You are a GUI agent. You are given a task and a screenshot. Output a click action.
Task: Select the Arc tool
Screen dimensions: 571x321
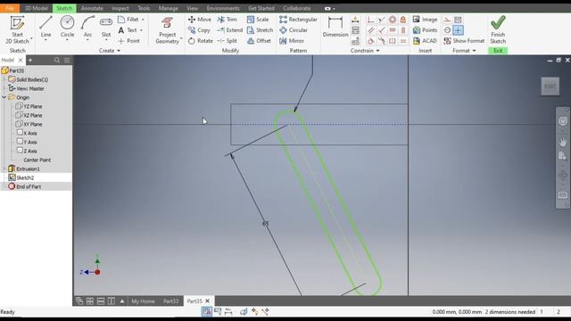click(87, 27)
